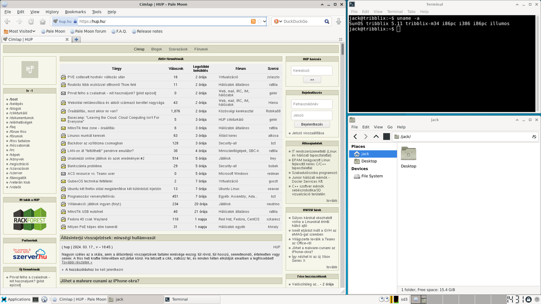Open the Go menu in jack file manager
The height and width of the screenshot is (304, 541).
click(390, 127)
